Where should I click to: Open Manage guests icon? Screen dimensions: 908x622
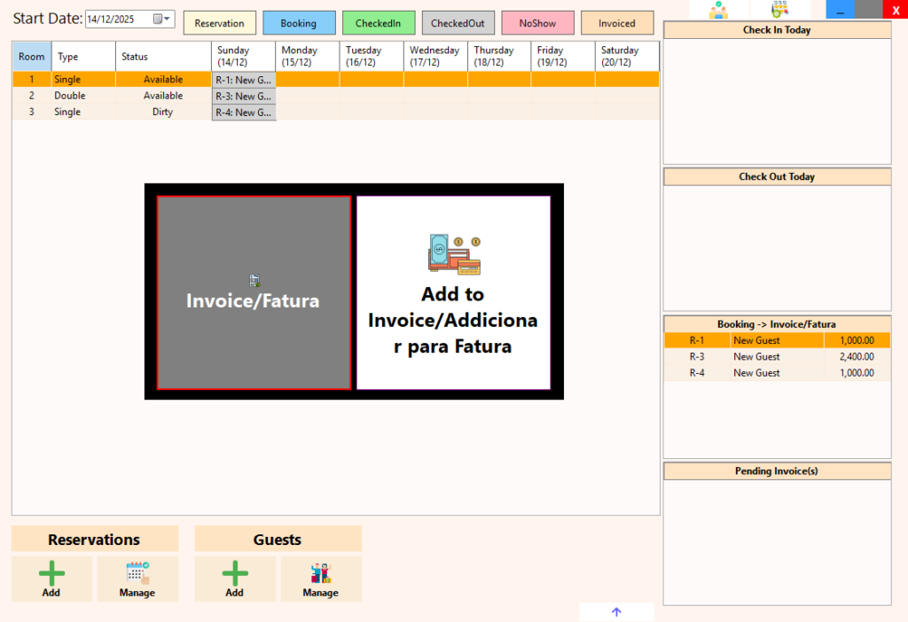[320, 579]
